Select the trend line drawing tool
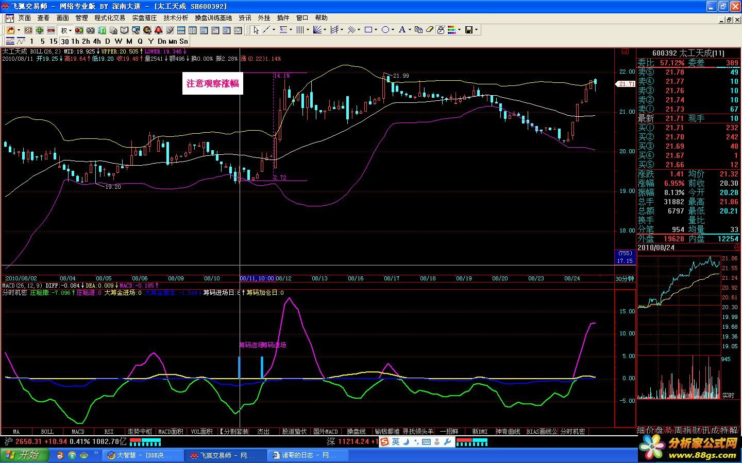 click(266, 30)
